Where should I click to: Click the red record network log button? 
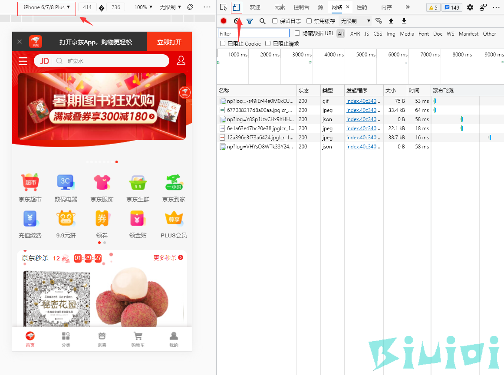coord(224,21)
